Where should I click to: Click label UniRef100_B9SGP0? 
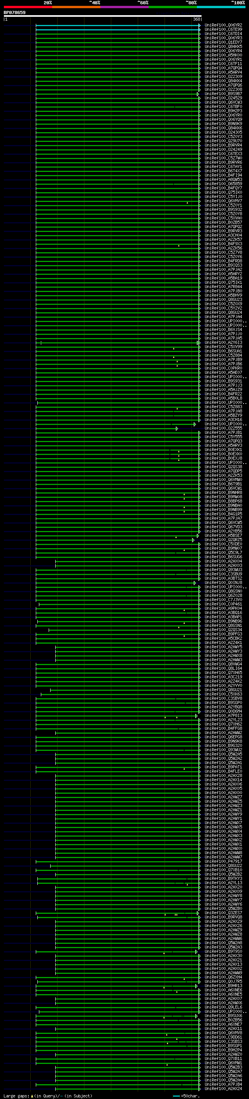pos(223,703)
